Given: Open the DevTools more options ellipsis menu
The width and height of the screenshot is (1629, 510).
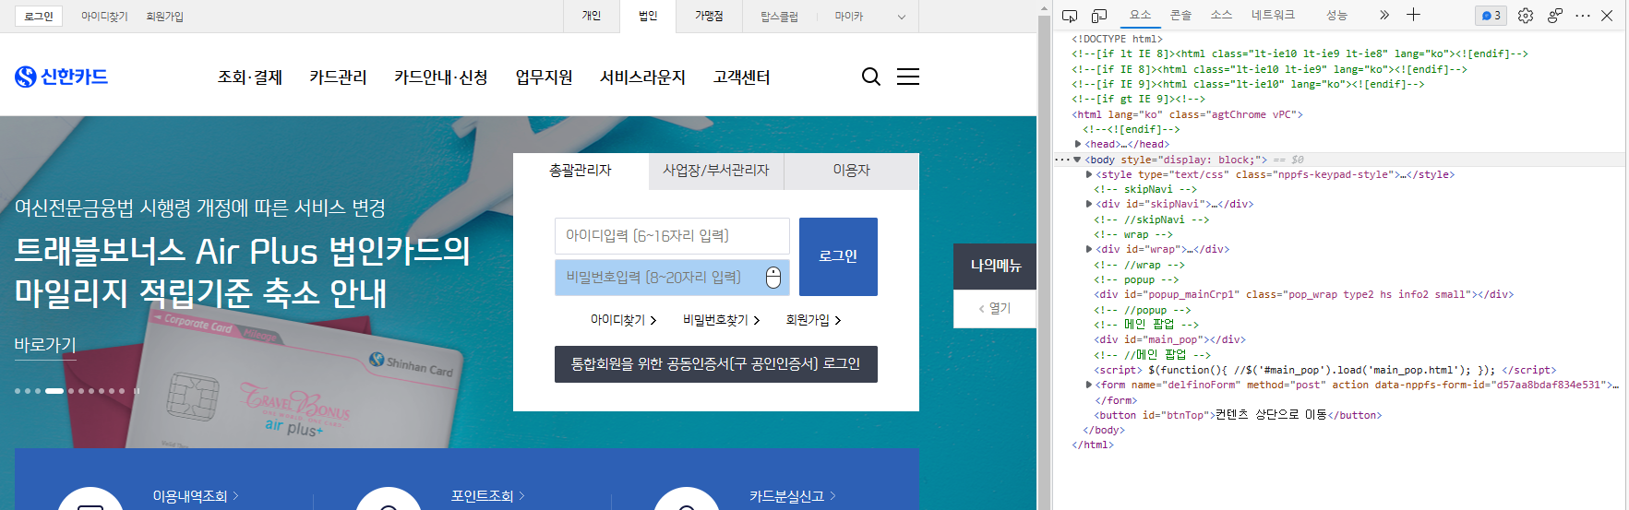Looking at the screenshot, I should [1583, 16].
